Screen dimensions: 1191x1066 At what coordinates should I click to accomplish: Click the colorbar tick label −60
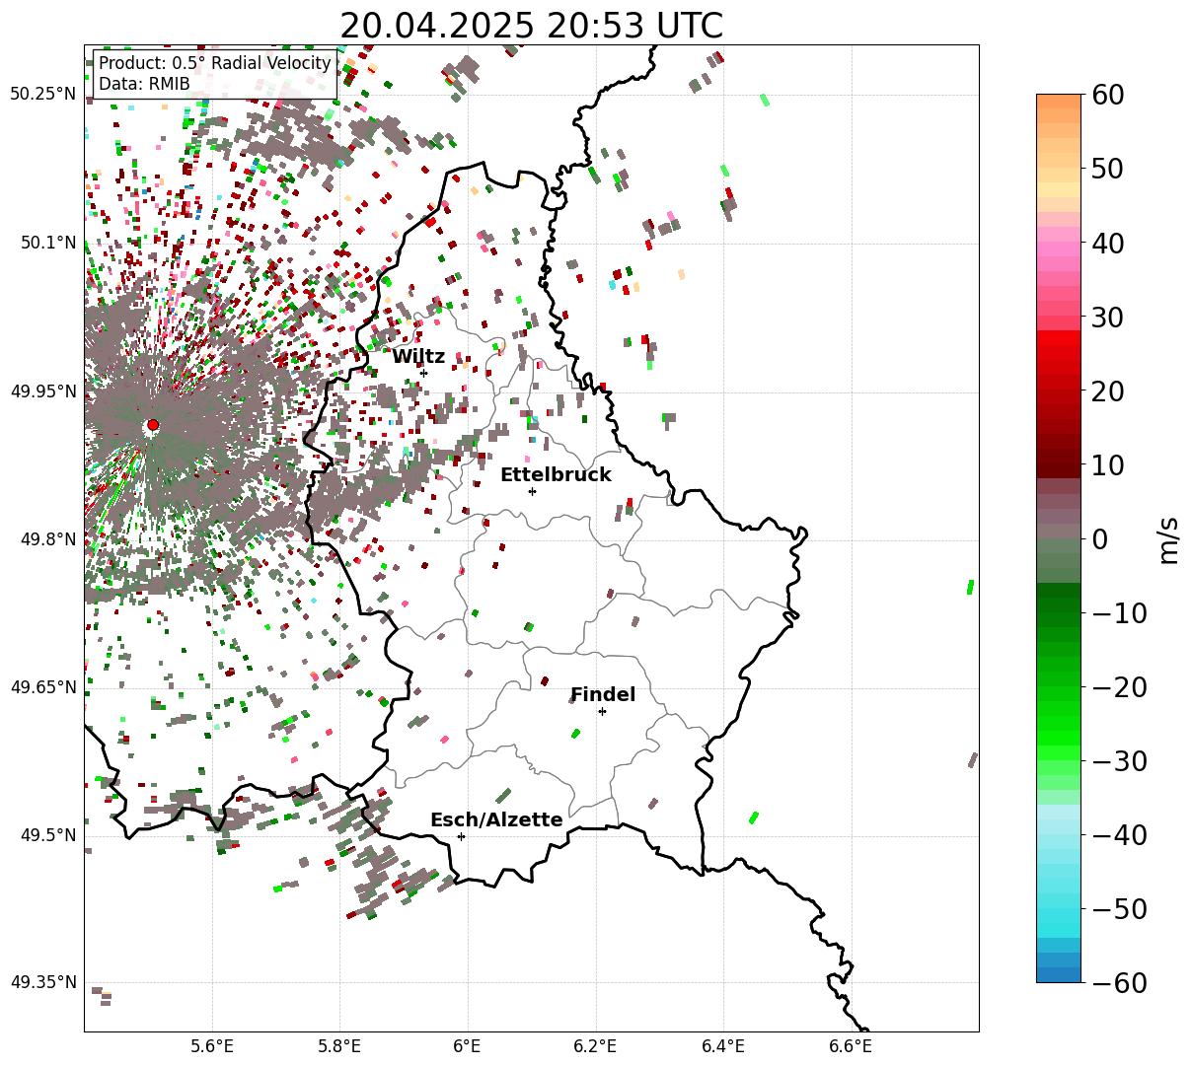(x=1120, y=982)
